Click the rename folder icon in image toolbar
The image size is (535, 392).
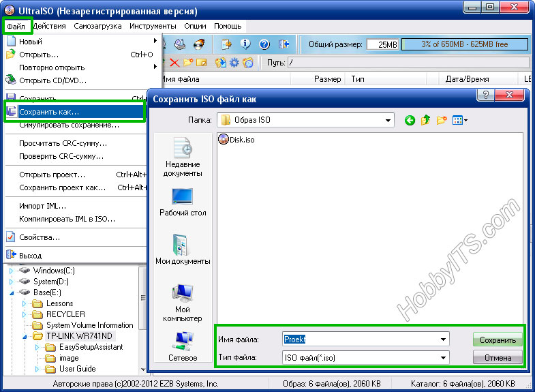(x=202, y=63)
